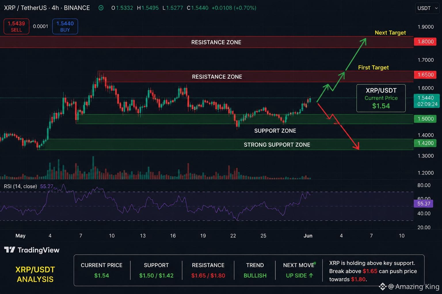This screenshot has height=294, width=442.
Task: Open the USDT currency dropdown
Action: coord(427,8)
